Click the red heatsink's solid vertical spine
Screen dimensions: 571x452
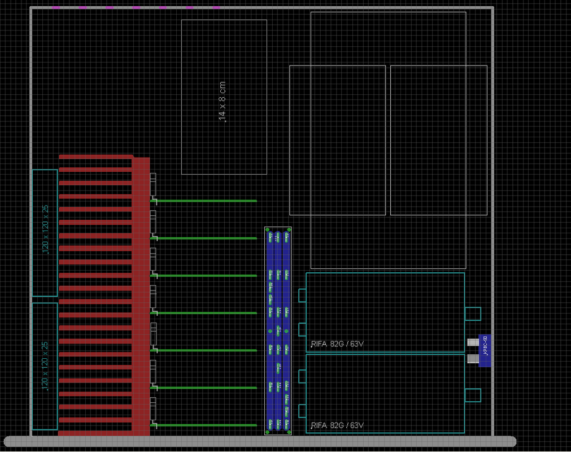coord(141,297)
